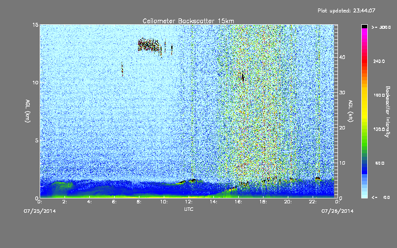Image resolution: width=397 pixels, height=248 pixels.
Task: Click the '20' tick on kft axis
Action: coord(342,128)
